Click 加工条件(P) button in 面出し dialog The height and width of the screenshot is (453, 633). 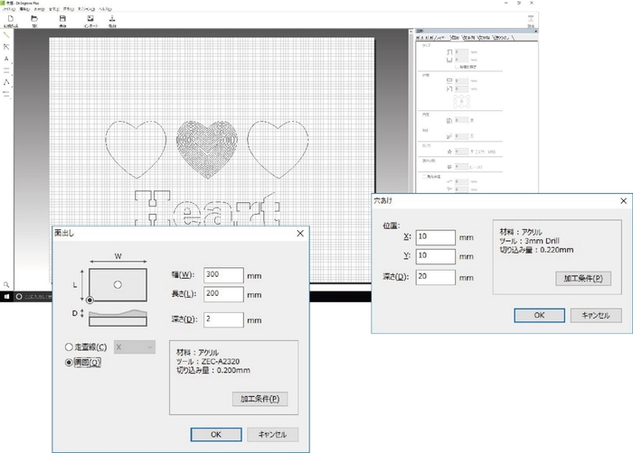point(258,398)
